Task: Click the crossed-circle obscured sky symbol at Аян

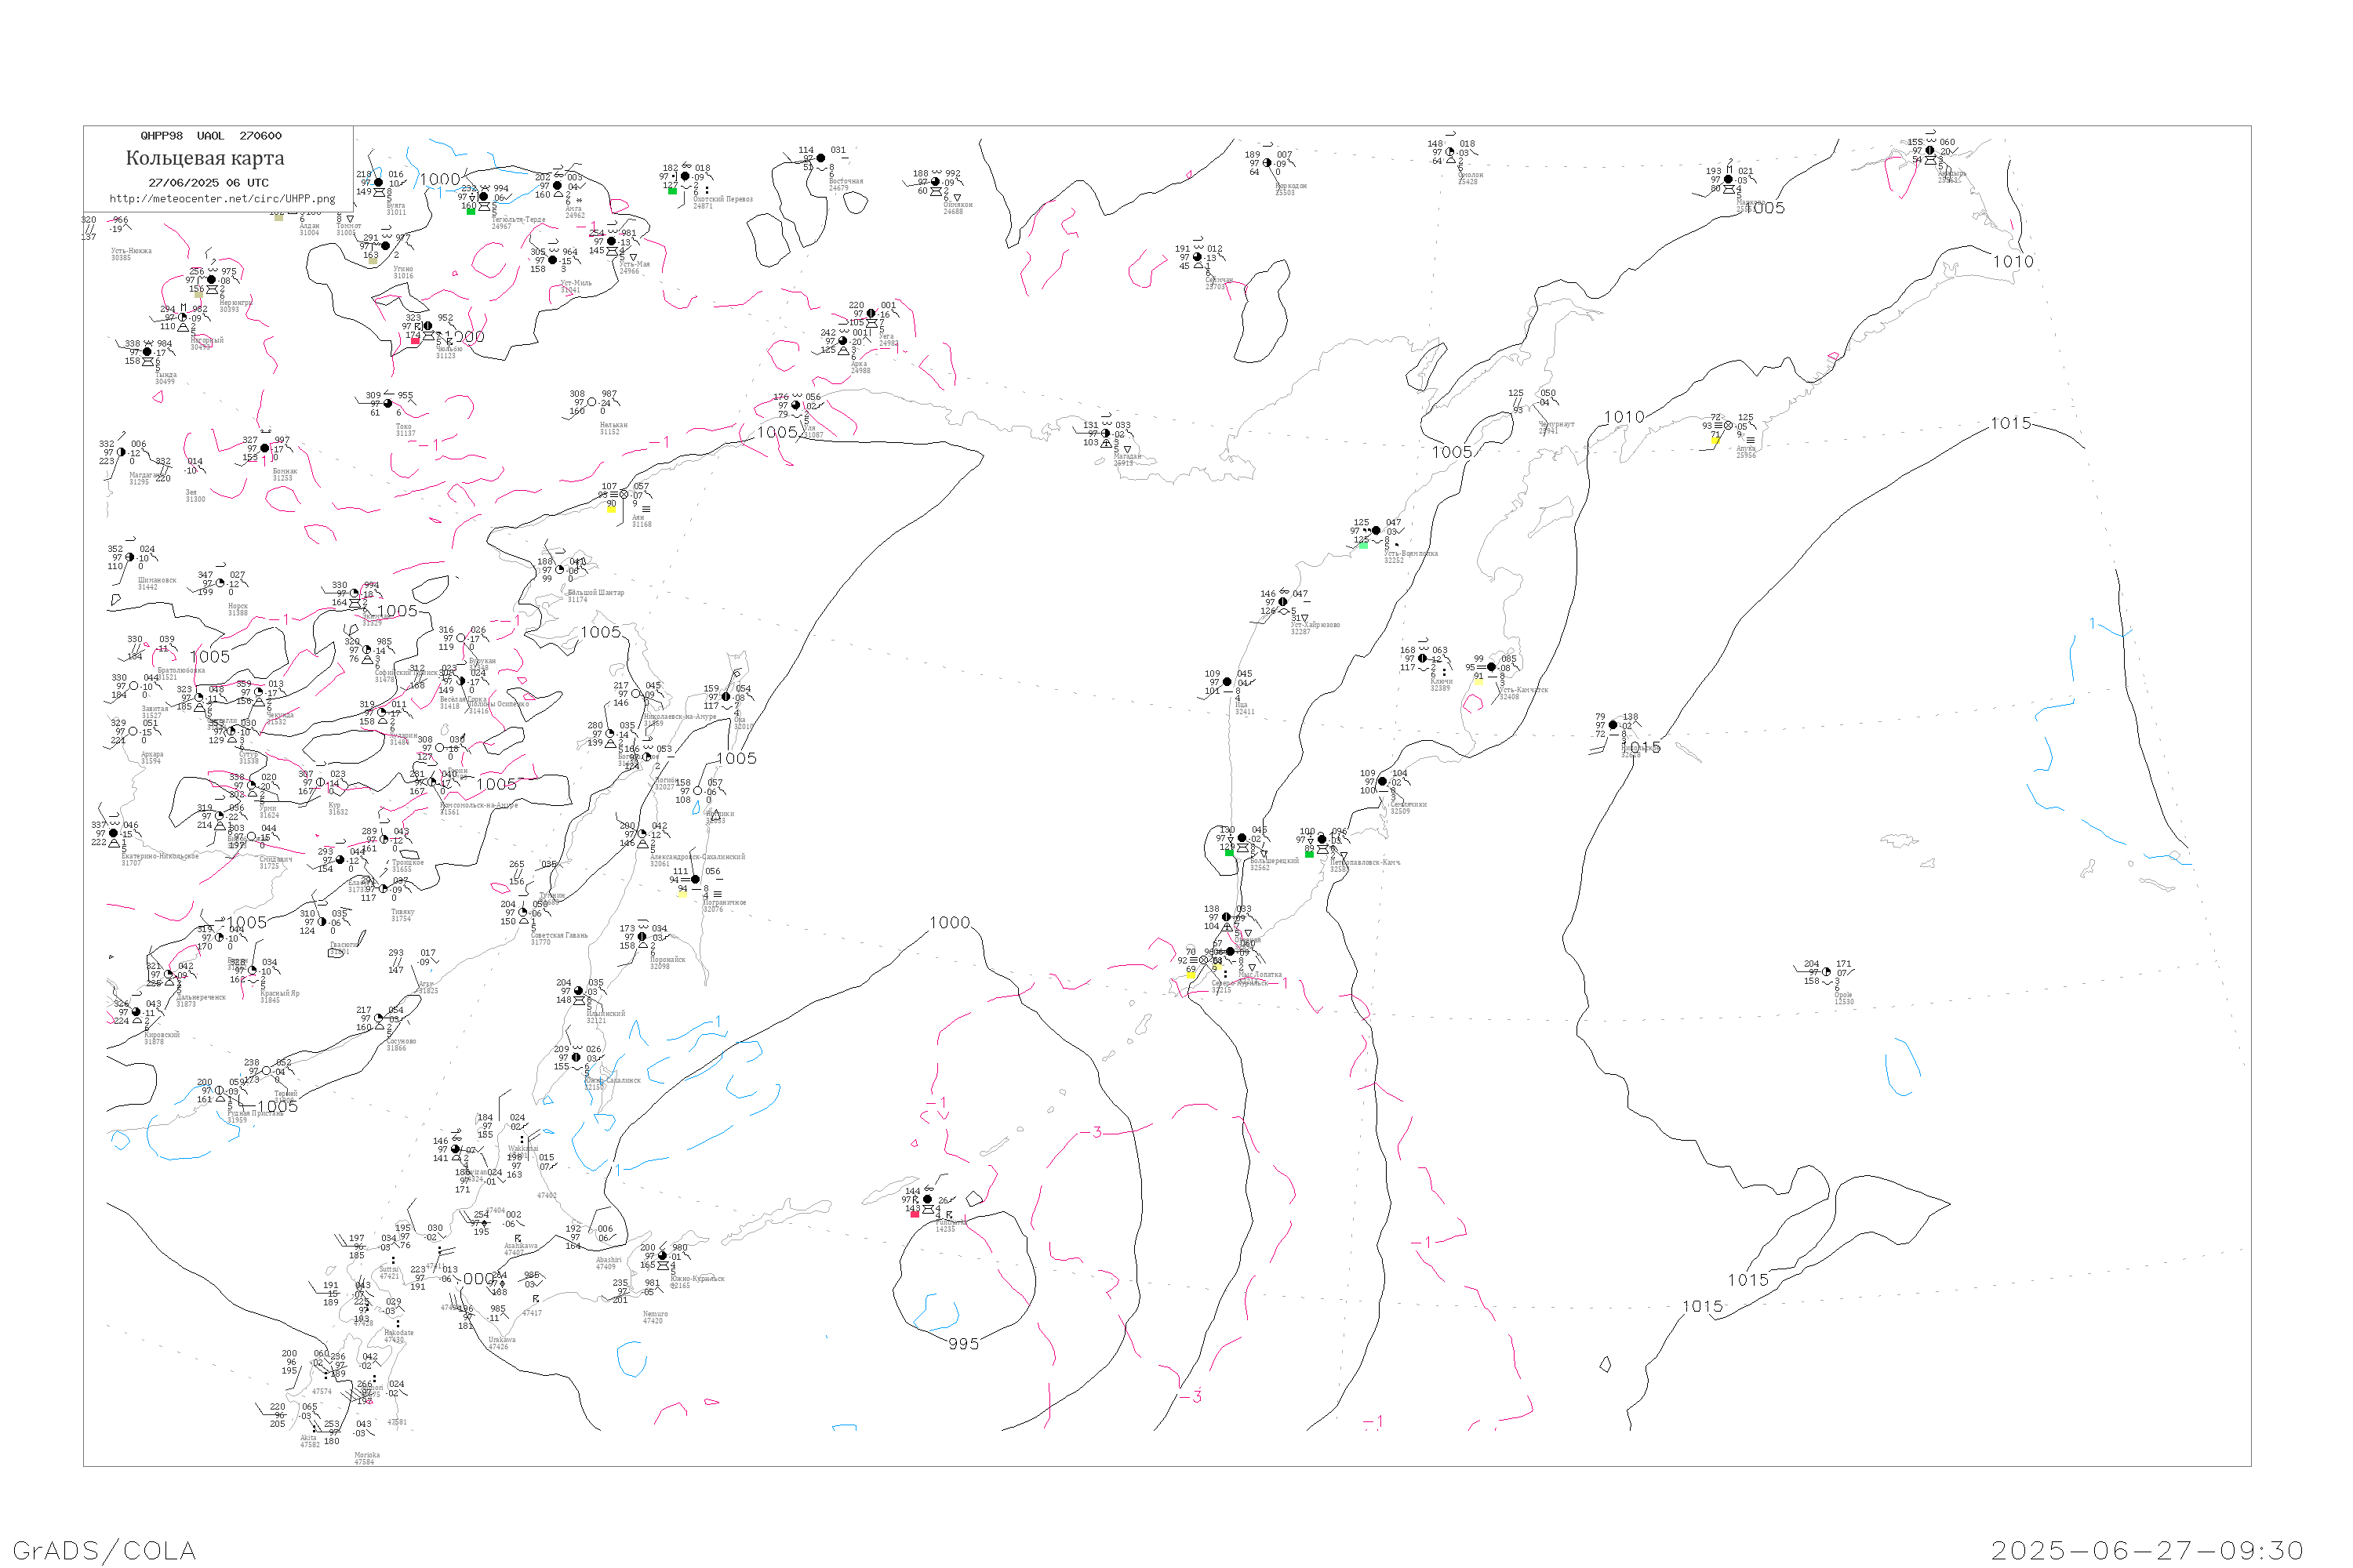Action: point(624,495)
